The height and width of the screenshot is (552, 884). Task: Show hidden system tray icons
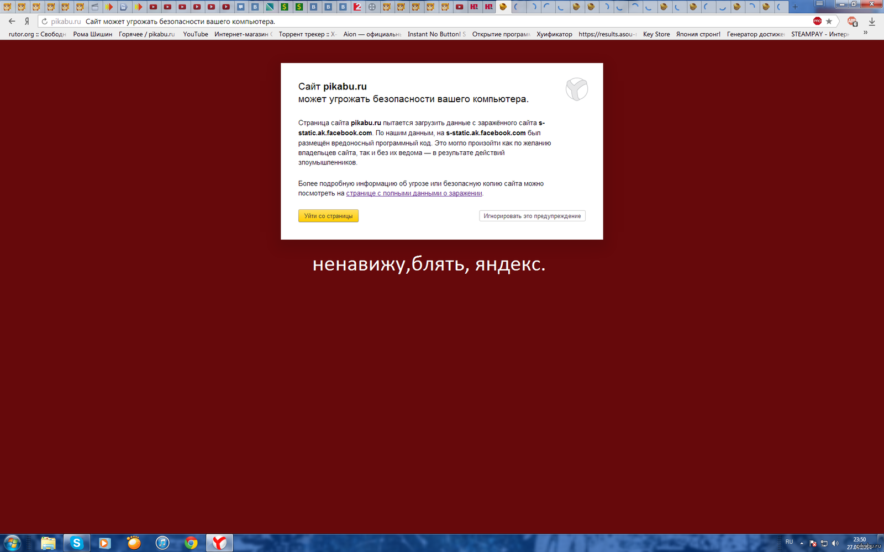click(x=802, y=543)
